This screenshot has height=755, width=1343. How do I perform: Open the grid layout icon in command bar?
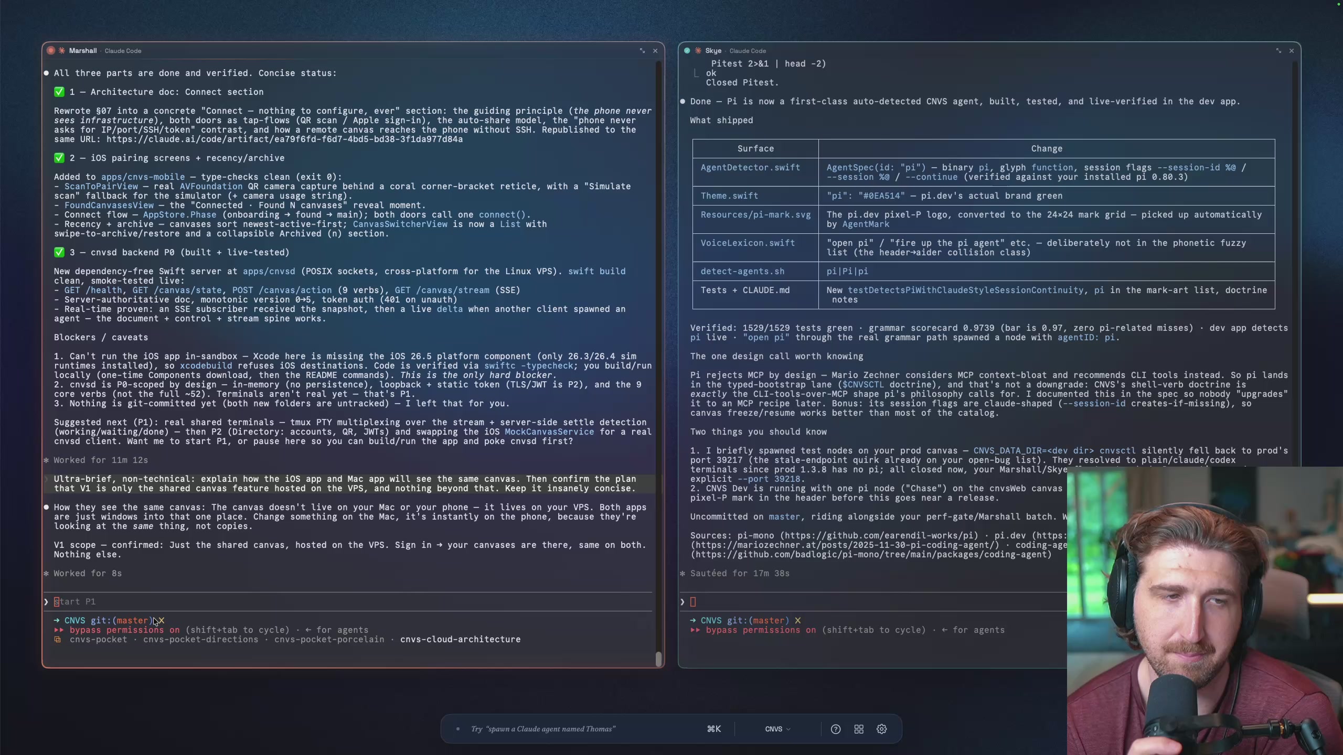coord(859,729)
